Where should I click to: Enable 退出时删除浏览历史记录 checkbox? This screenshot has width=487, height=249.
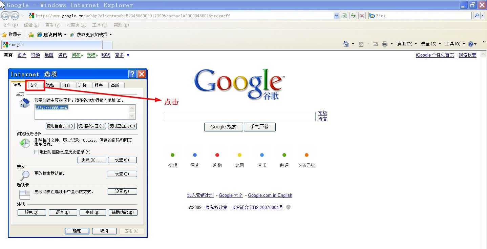pos(37,152)
